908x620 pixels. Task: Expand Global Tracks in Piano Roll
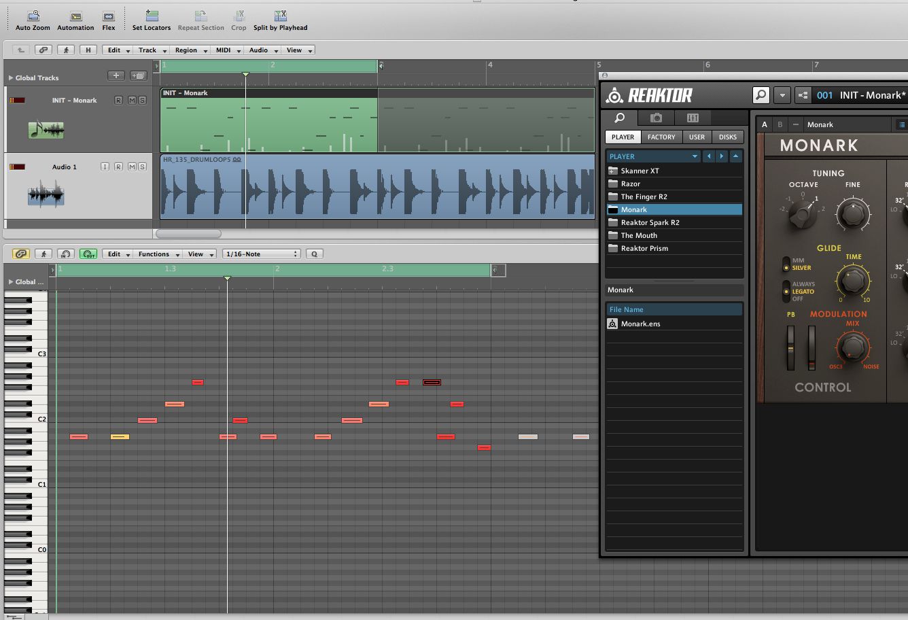[11, 282]
